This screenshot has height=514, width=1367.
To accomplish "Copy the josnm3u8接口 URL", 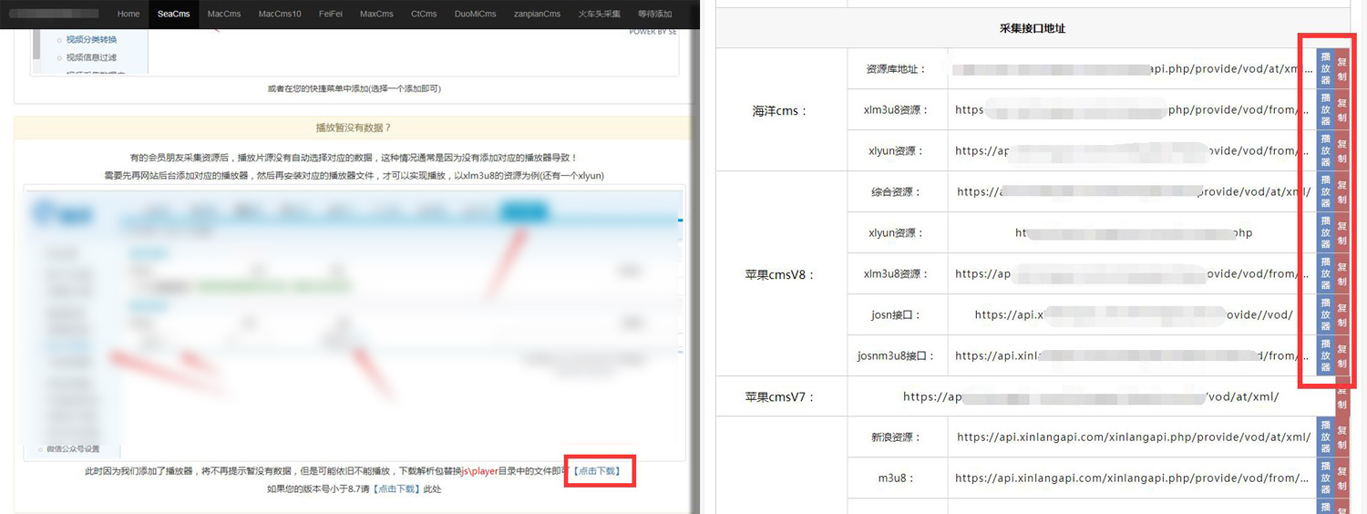I will [1341, 355].
